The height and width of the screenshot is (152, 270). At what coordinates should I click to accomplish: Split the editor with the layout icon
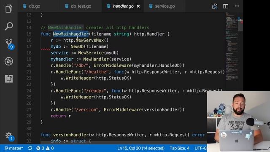pyautogui.click(x=226, y=6)
